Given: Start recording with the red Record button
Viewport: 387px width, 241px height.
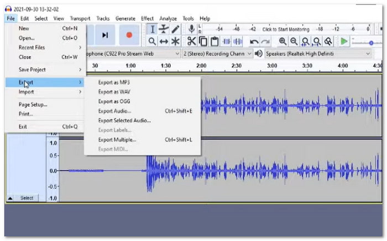Looking at the screenshot, I should [x=129, y=35].
